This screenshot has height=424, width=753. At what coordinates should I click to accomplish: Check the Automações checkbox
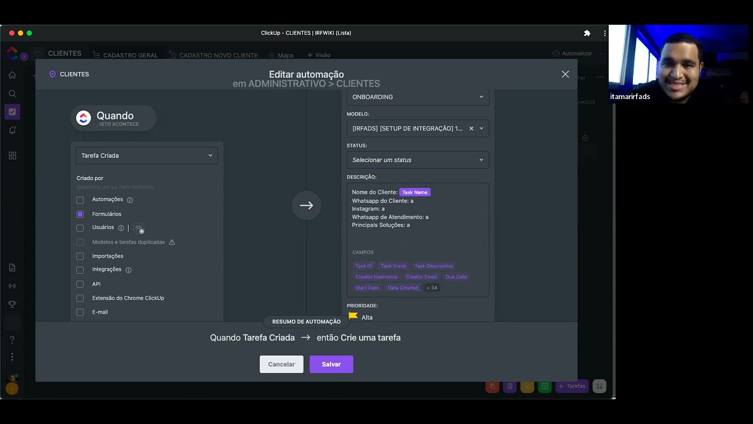(80, 200)
